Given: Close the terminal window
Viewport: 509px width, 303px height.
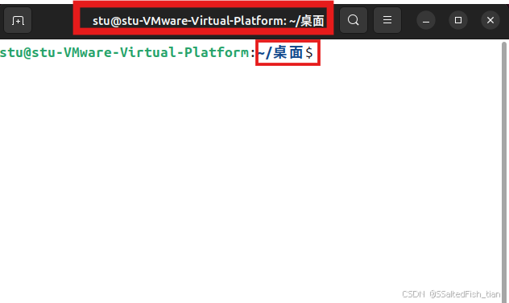Looking at the screenshot, I should (x=490, y=20).
